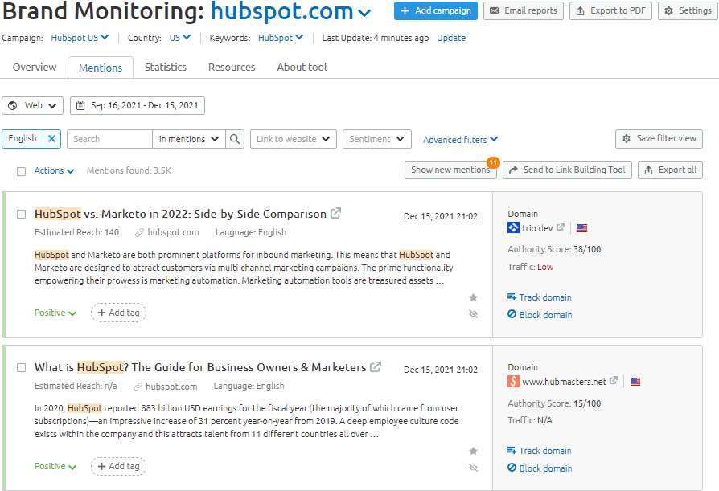
Task: Change Positive sentiment on Marketo mention
Action: (55, 313)
